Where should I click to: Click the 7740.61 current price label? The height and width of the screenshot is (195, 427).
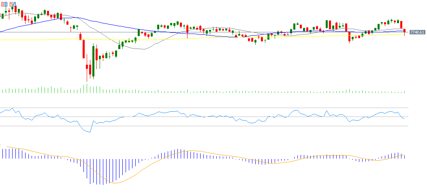pyautogui.click(x=417, y=32)
